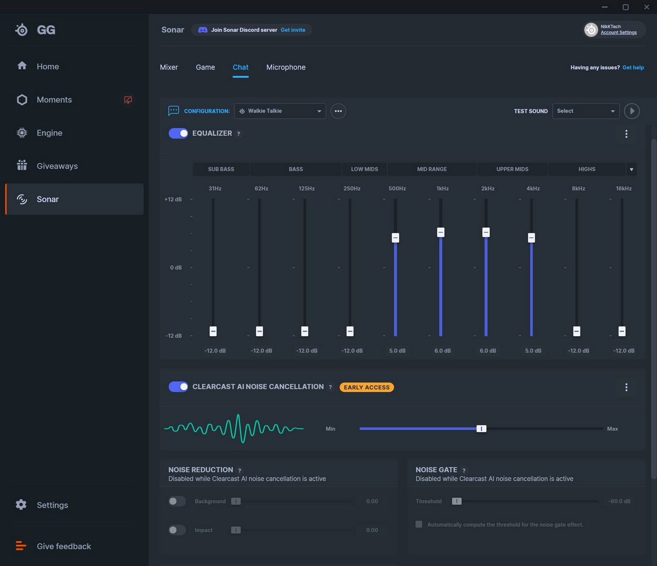Click the -60.0 dB threshold value
The height and width of the screenshot is (566, 657).
tap(620, 501)
